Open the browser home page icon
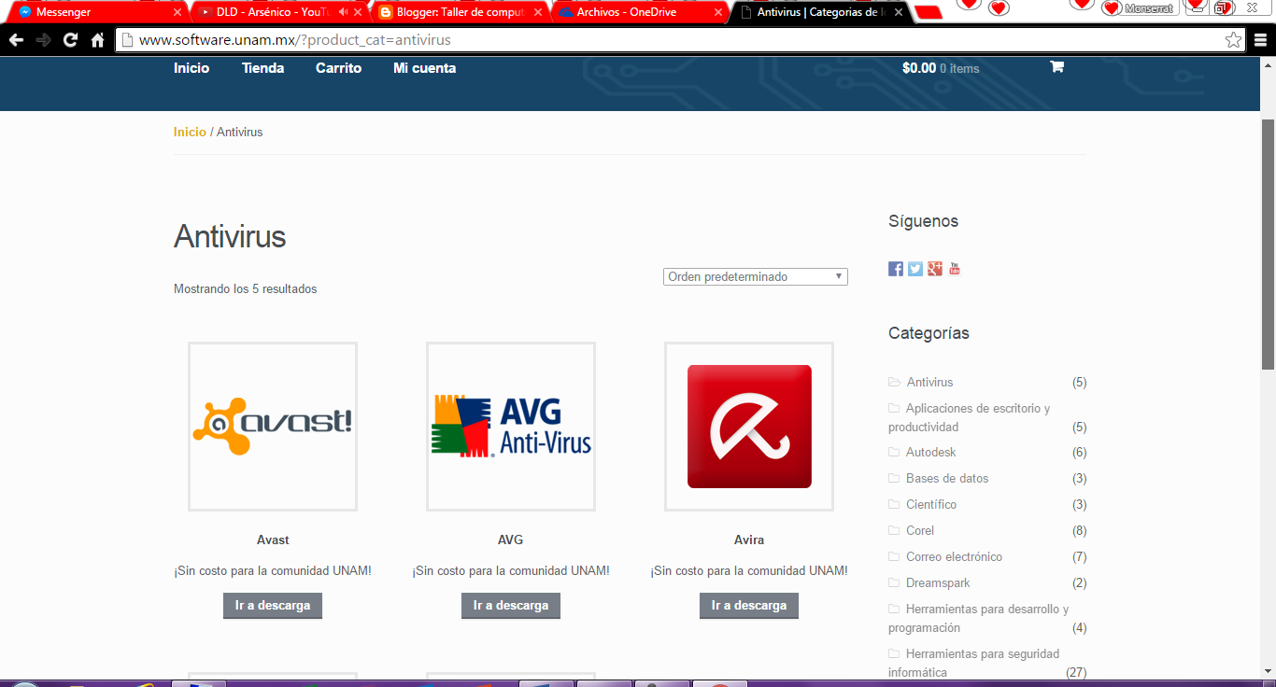This screenshot has height=687, width=1276. pyautogui.click(x=97, y=40)
